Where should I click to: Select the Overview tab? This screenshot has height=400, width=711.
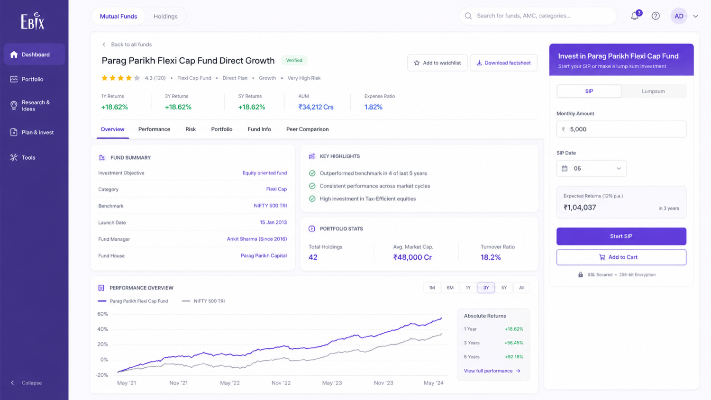(112, 129)
